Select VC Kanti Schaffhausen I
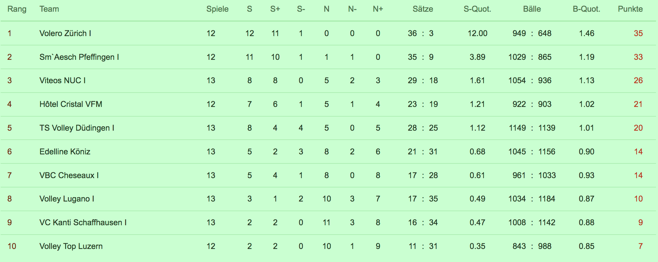The height and width of the screenshot is (262, 658). 83,223
